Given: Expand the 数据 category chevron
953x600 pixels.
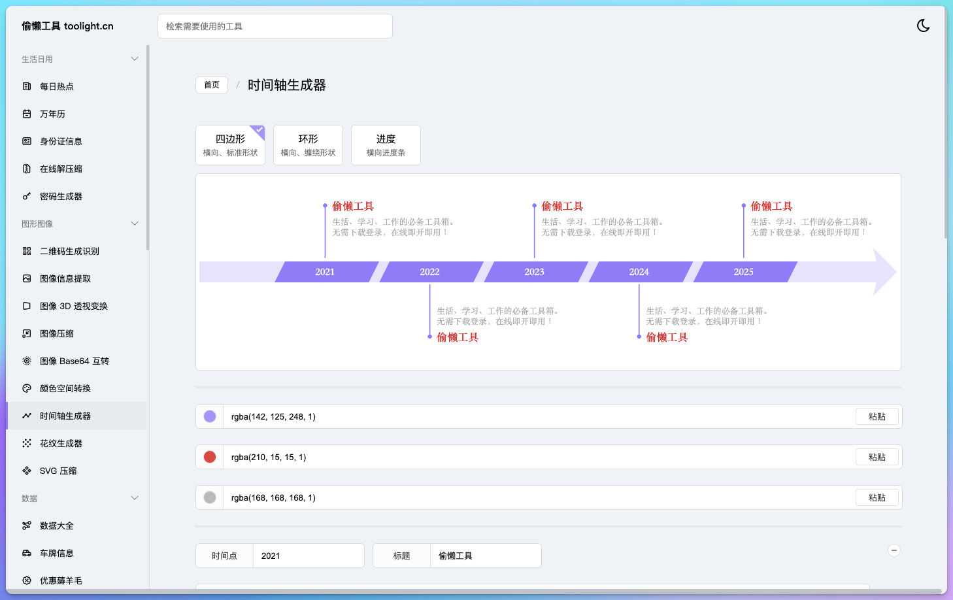Looking at the screenshot, I should click(x=135, y=498).
